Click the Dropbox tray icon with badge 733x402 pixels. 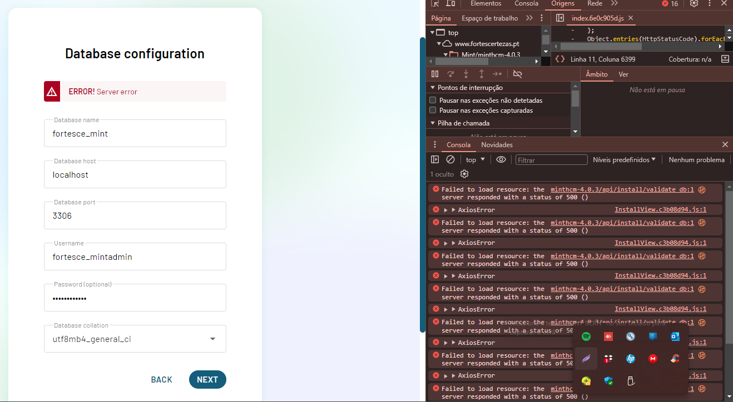tap(608, 359)
